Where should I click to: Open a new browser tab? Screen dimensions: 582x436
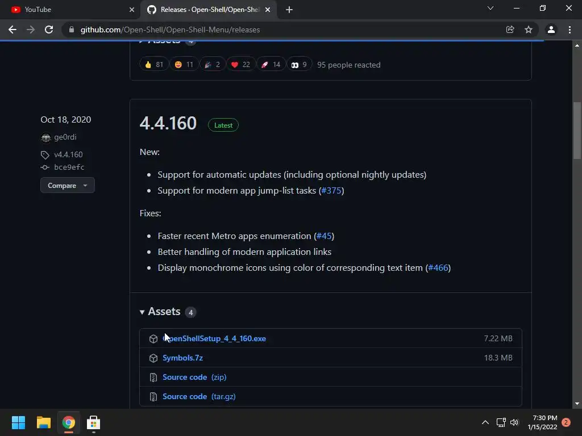pyautogui.click(x=289, y=10)
